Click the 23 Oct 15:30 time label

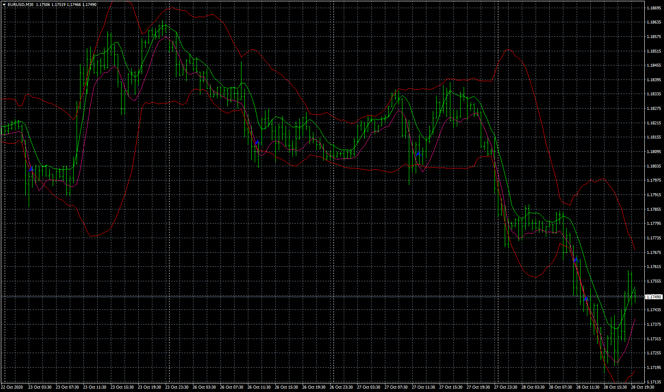[122, 387]
